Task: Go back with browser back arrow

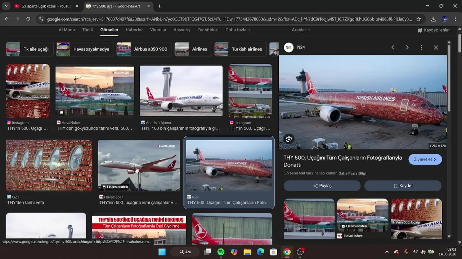Action: click(x=6, y=19)
